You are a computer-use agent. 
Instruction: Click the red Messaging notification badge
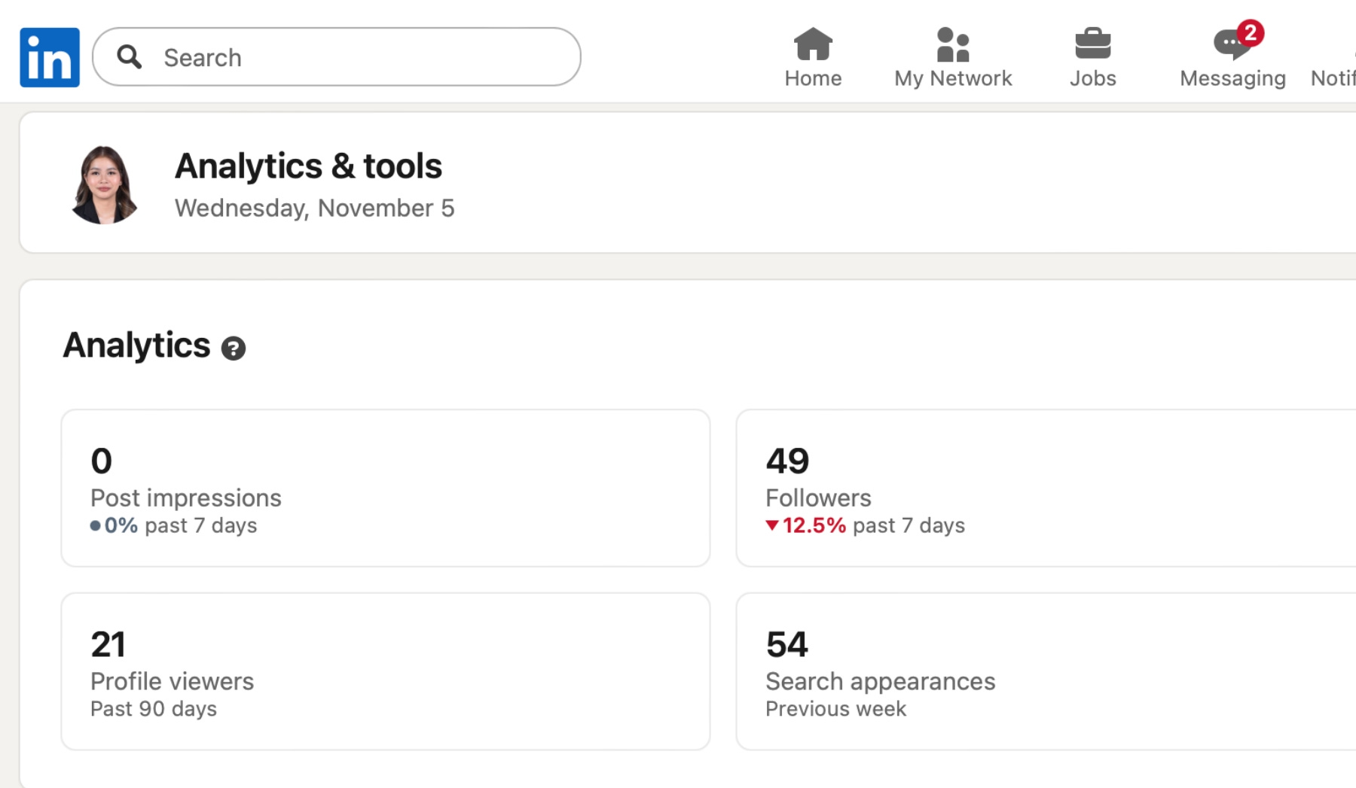click(x=1251, y=32)
